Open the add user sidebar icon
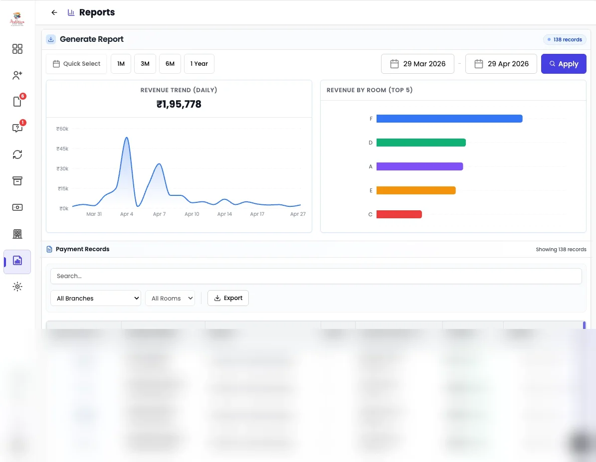The height and width of the screenshot is (462, 596). (17, 75)
